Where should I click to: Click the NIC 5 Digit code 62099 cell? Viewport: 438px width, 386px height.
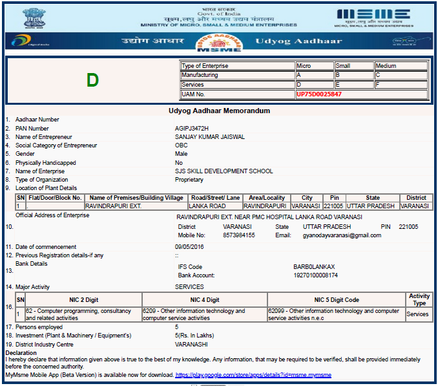[335, 314]
